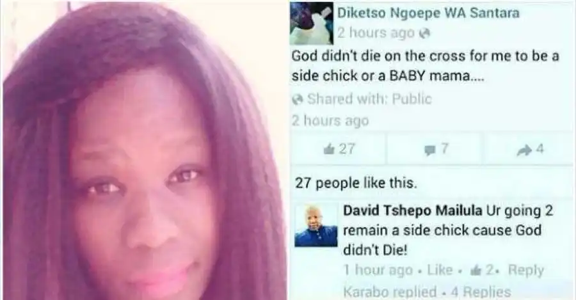The image size is (576, 300).
Task: Reply to David Tshepo Mailula's comment
Action: pyautogui.click(x=525, y=271)
